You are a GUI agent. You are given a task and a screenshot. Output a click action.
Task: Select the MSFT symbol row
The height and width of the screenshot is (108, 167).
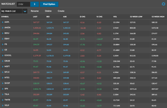click(7, 67)
